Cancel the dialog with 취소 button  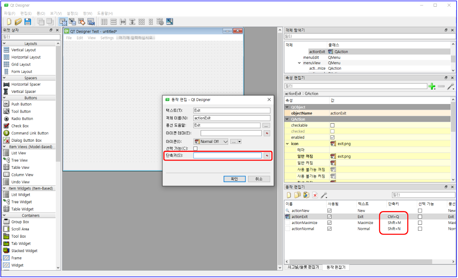pyautogui.click(x=259, y=179)
